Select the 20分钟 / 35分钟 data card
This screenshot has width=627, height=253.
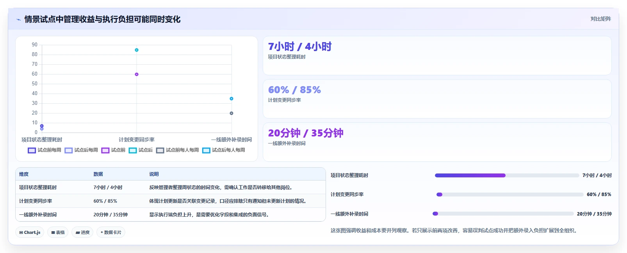click(x=437, y=142)
